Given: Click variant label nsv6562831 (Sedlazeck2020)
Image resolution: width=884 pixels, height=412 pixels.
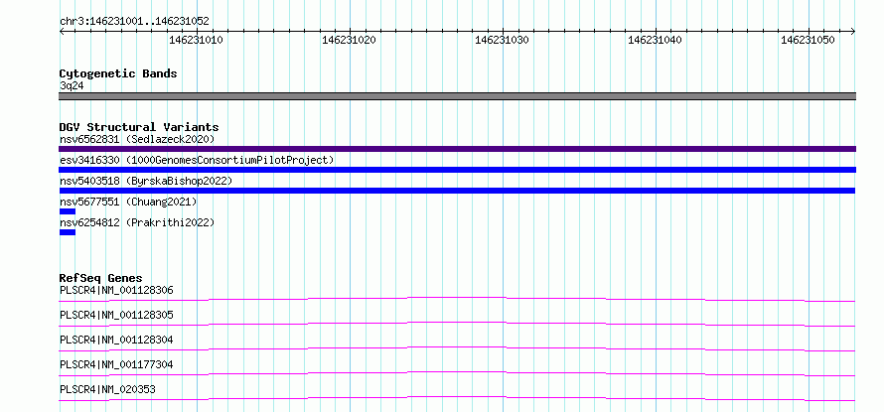Looking at the screenshot, I should pyautogui.click(x=137, y=139).
